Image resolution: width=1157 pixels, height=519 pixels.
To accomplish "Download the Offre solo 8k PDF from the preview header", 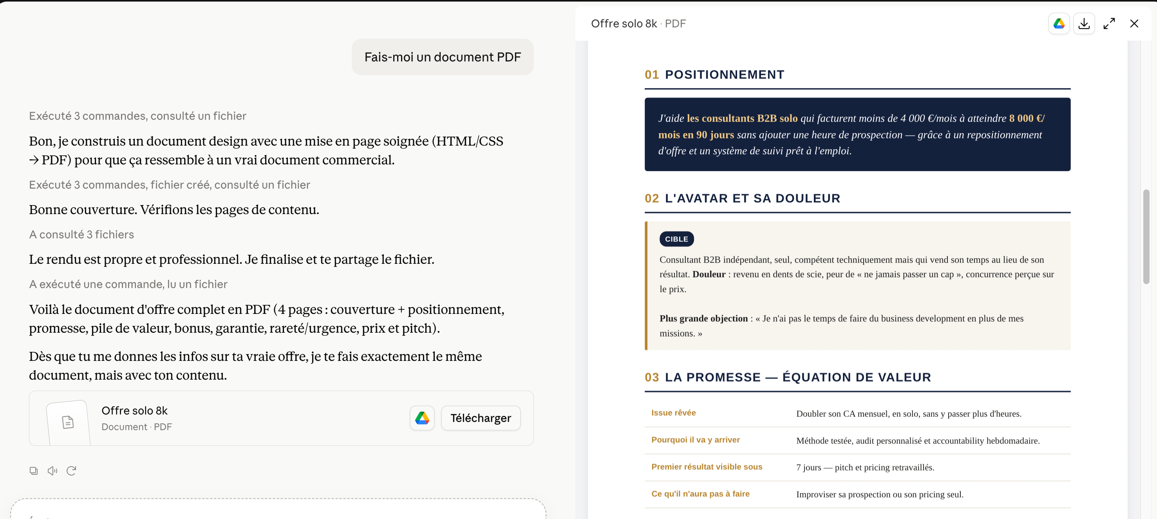I will pos(1084,23).
